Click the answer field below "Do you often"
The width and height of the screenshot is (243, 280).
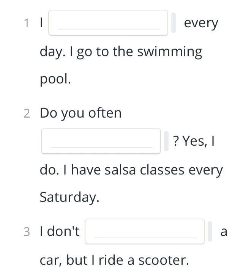point(101,141)
